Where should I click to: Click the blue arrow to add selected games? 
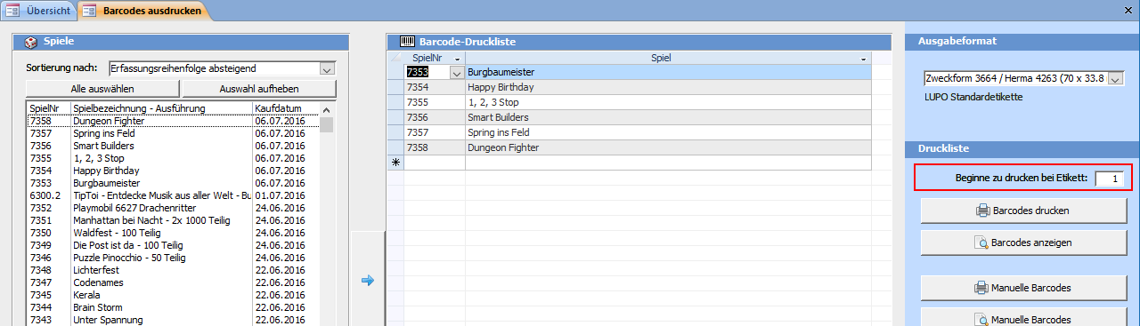tap(367, 281)
